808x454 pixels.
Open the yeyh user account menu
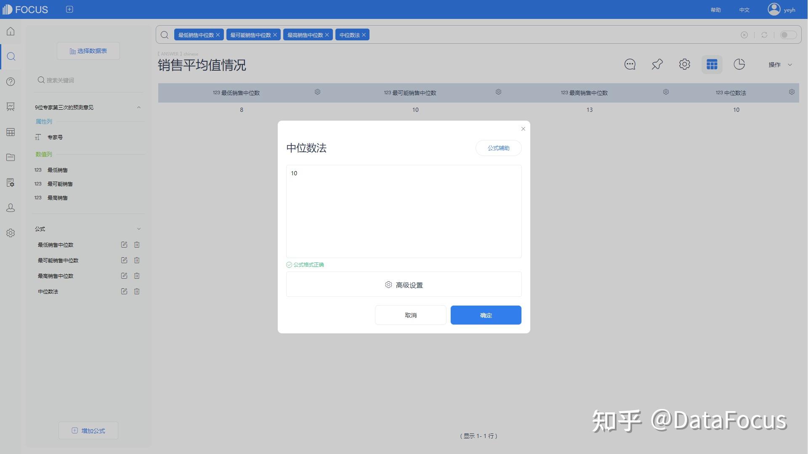(781, 9)
